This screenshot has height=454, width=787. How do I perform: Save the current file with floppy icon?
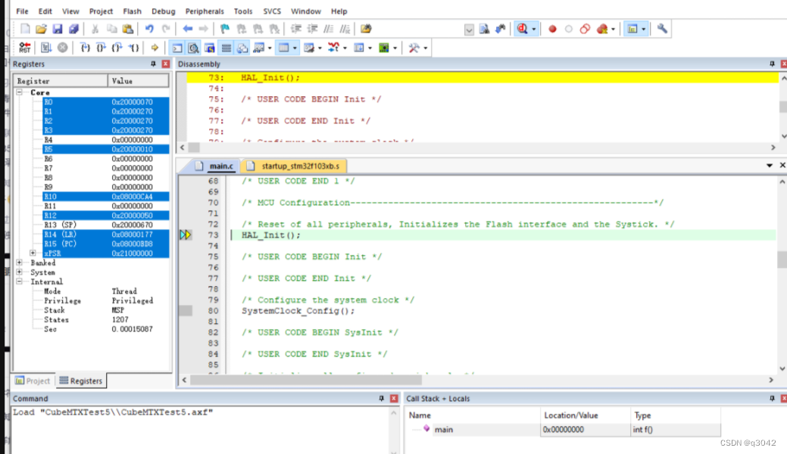pyautogui.click(x=58, y=29)
